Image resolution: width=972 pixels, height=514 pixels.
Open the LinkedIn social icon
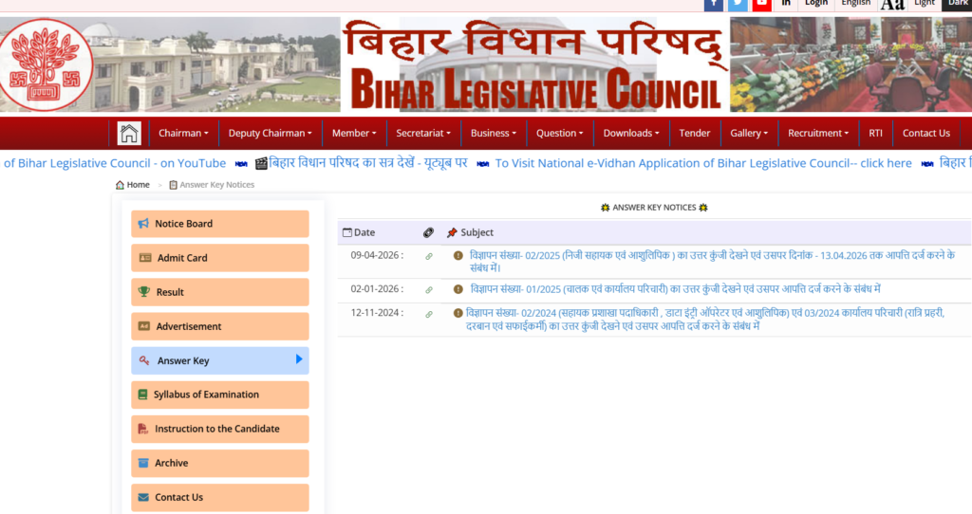[x=786, y=4]
